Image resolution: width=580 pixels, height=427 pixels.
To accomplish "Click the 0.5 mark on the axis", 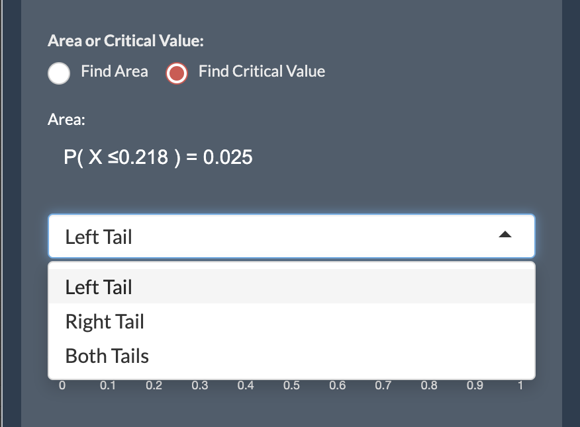I will pyautogui.click(x=292, y=385).
